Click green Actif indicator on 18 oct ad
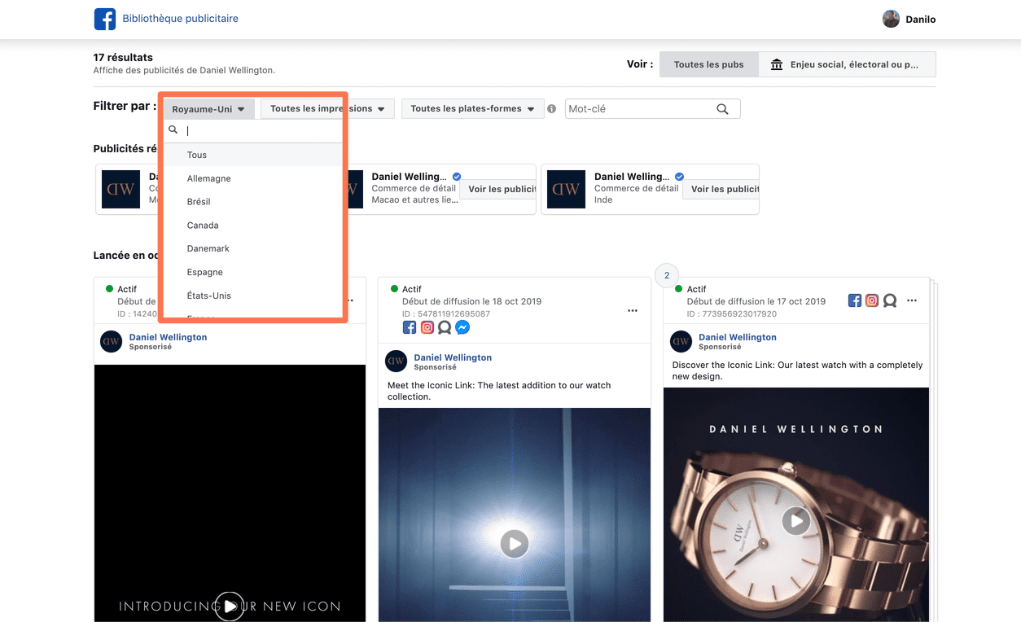This screenshot has width=1021, height=622. 395,289
